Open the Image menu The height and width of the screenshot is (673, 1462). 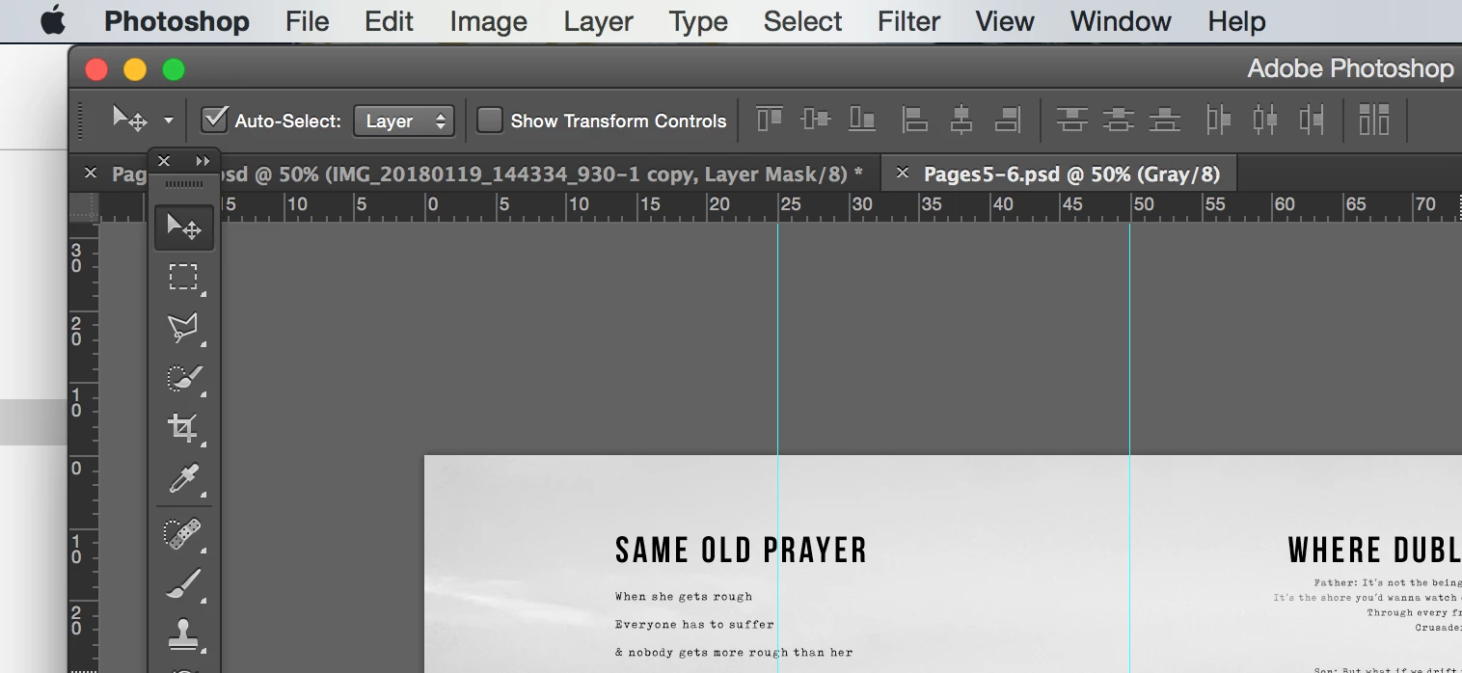(489, 21)
